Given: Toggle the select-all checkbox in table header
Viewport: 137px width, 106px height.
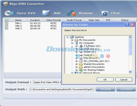Looking at the screenshot, I should (7, 20).
